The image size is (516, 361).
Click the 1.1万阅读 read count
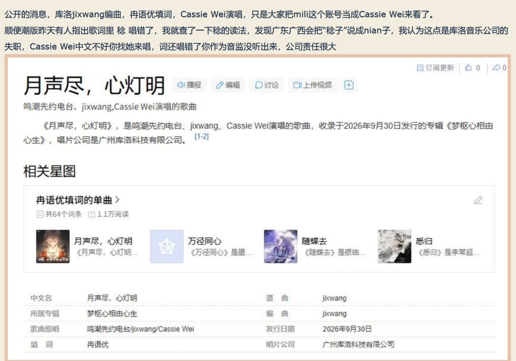coord(108,214)
